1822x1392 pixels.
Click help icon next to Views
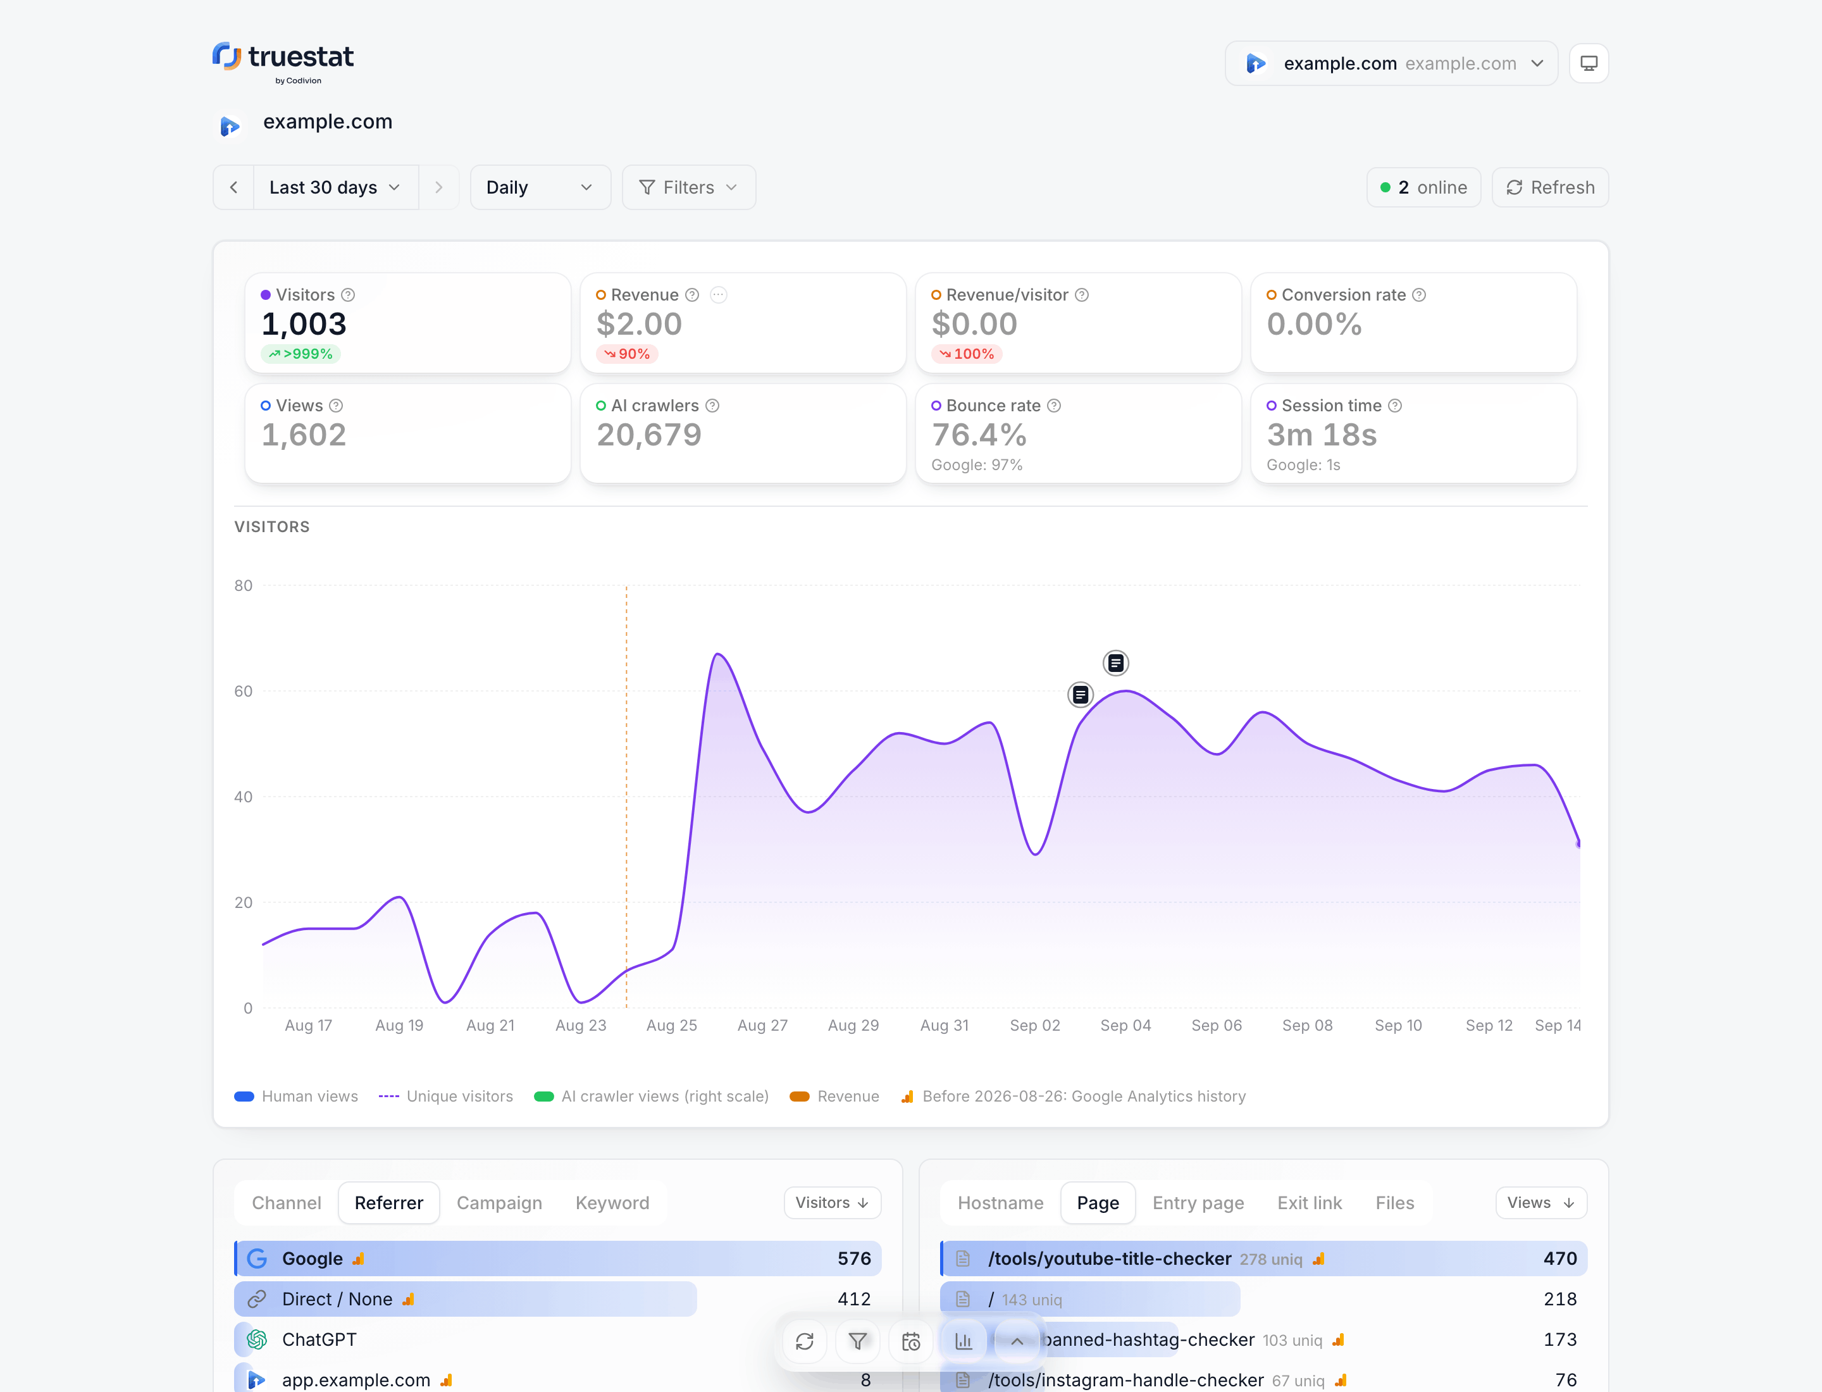point(335,406)
